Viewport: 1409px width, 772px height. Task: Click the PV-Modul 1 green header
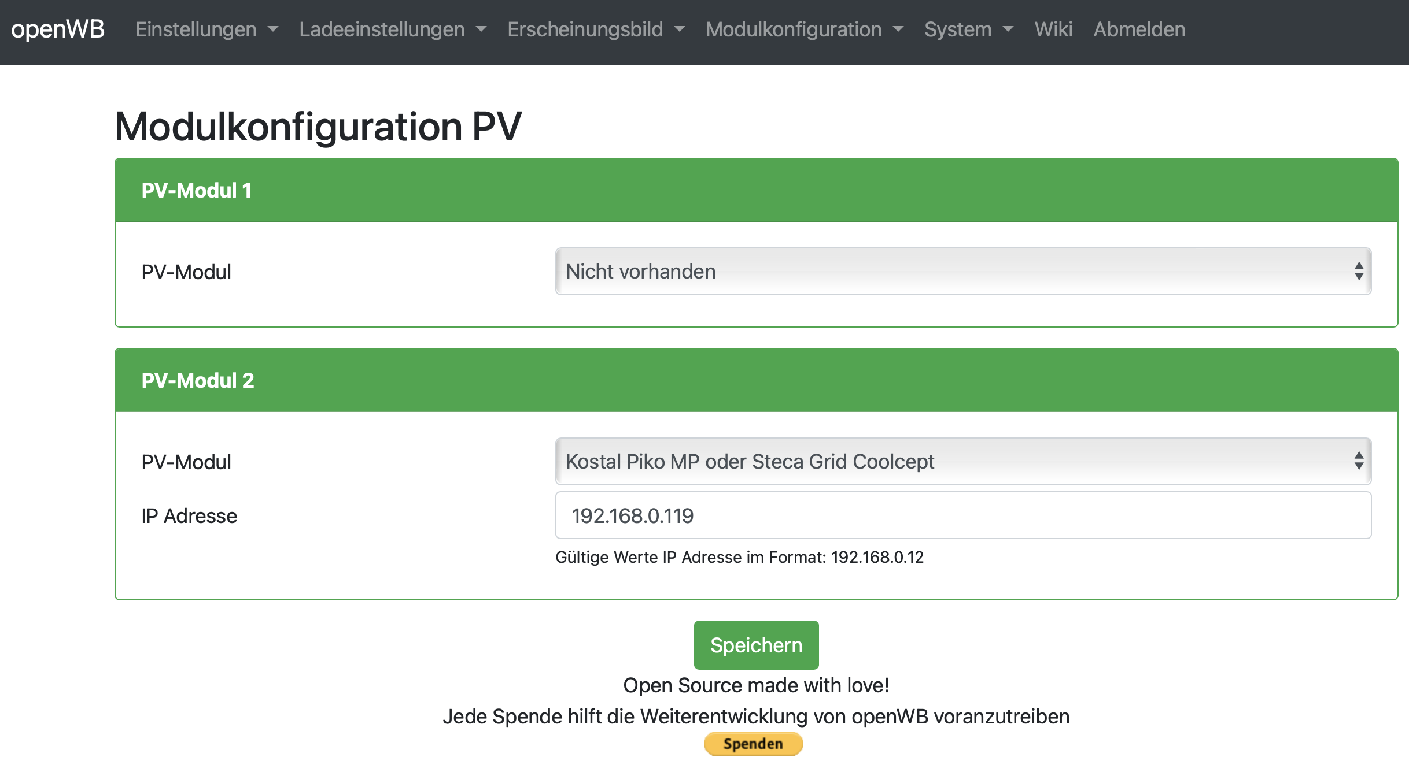(756, 190)
